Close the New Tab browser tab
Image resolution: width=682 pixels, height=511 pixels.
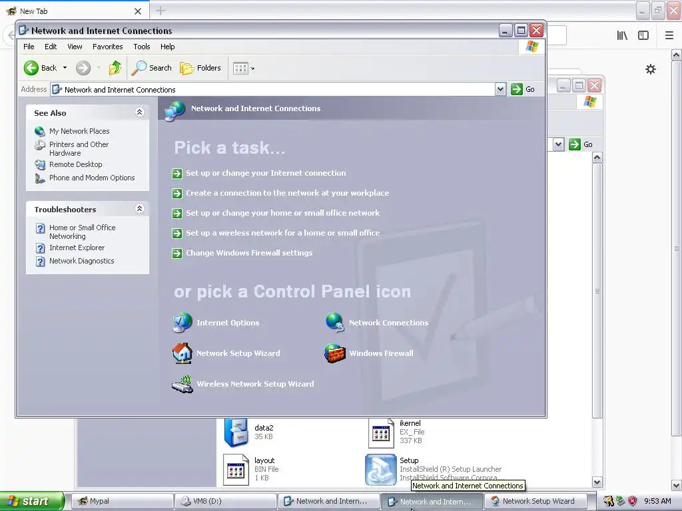point(137,11)
